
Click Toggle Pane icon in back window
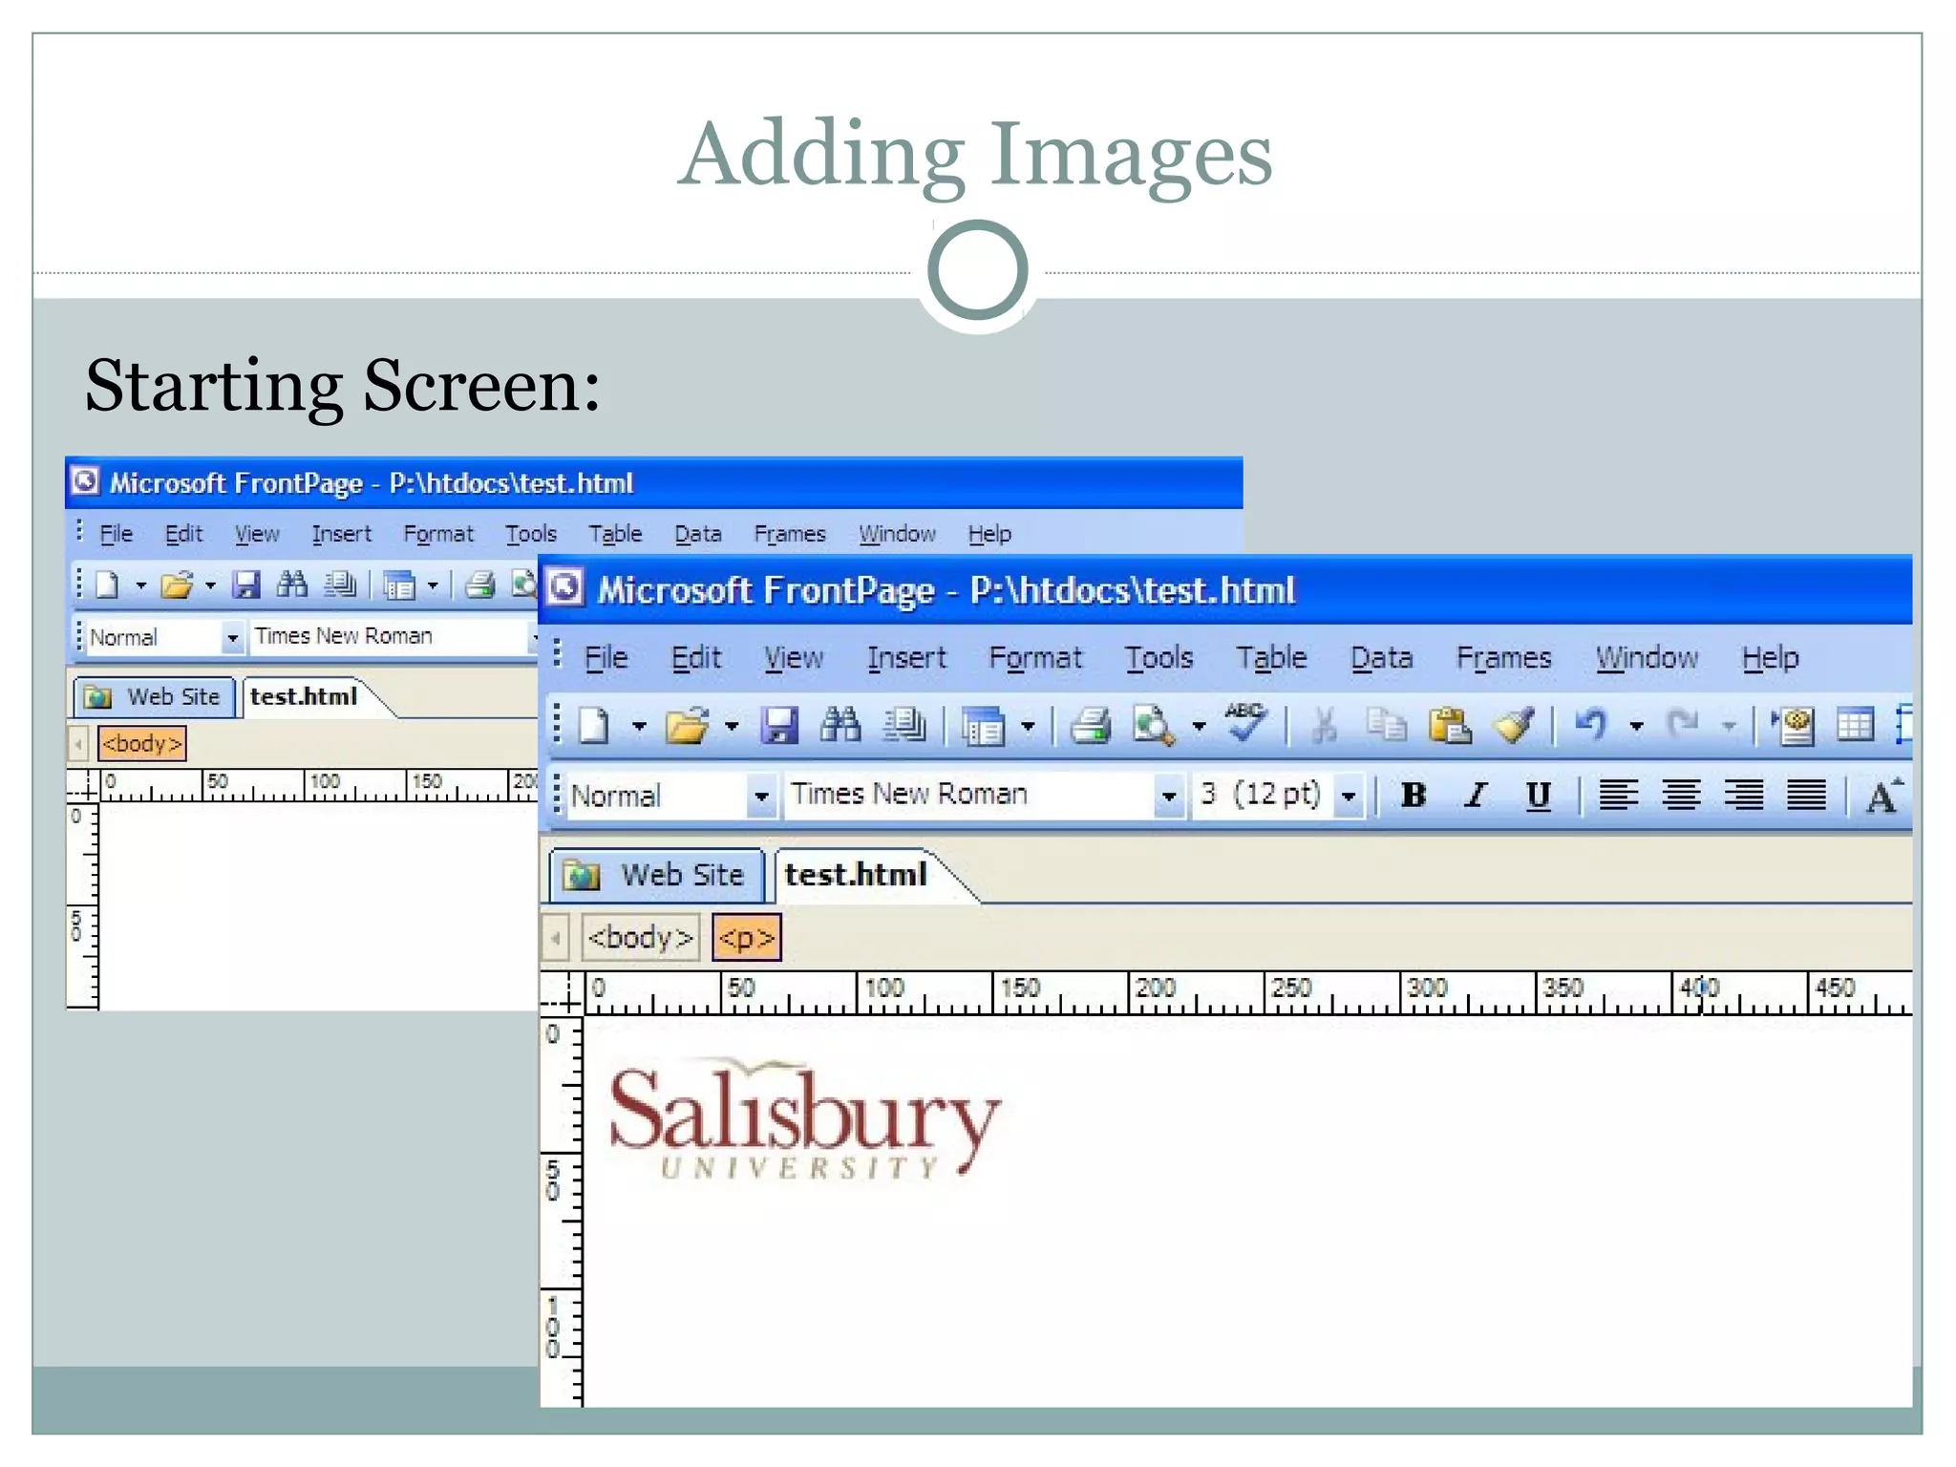click(x=399, y=585)
